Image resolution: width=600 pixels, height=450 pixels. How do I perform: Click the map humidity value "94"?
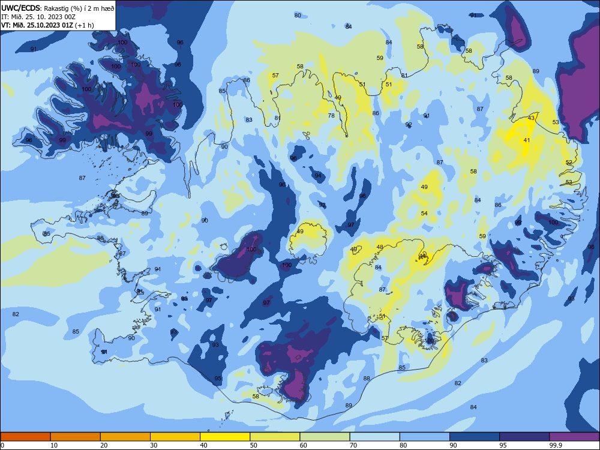point(319,176)
